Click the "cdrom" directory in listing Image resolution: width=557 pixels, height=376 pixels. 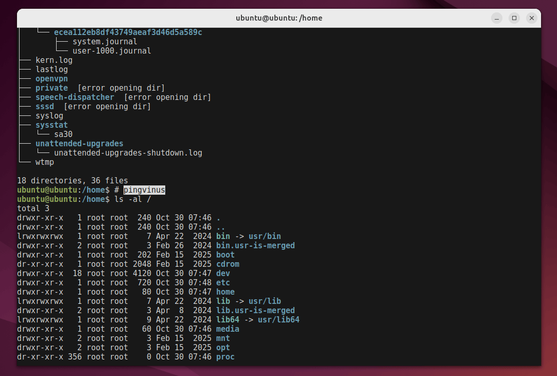coord(228,264)
